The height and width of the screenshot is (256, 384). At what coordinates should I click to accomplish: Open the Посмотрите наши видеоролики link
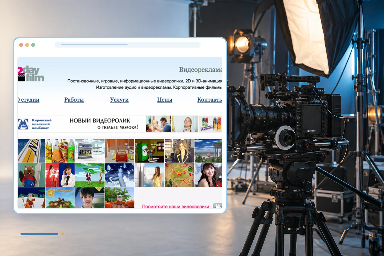click(175, 206)
